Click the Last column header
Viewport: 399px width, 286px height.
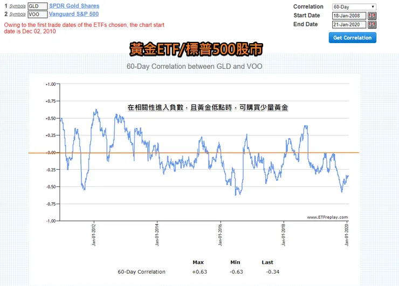tap(267, 262)
